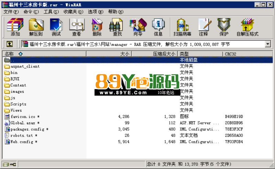
Task: Click type 文本文档 of robots.txt
Action: click(x=189, y=135)
